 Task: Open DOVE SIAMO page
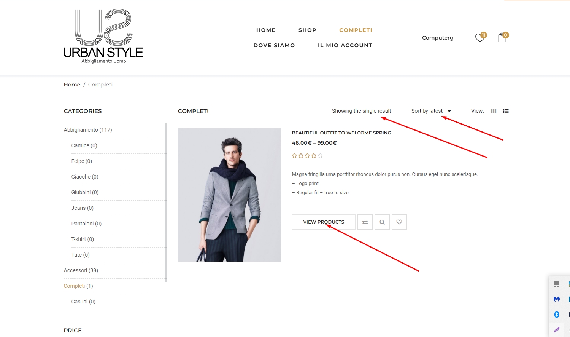(x=274, y=45)
